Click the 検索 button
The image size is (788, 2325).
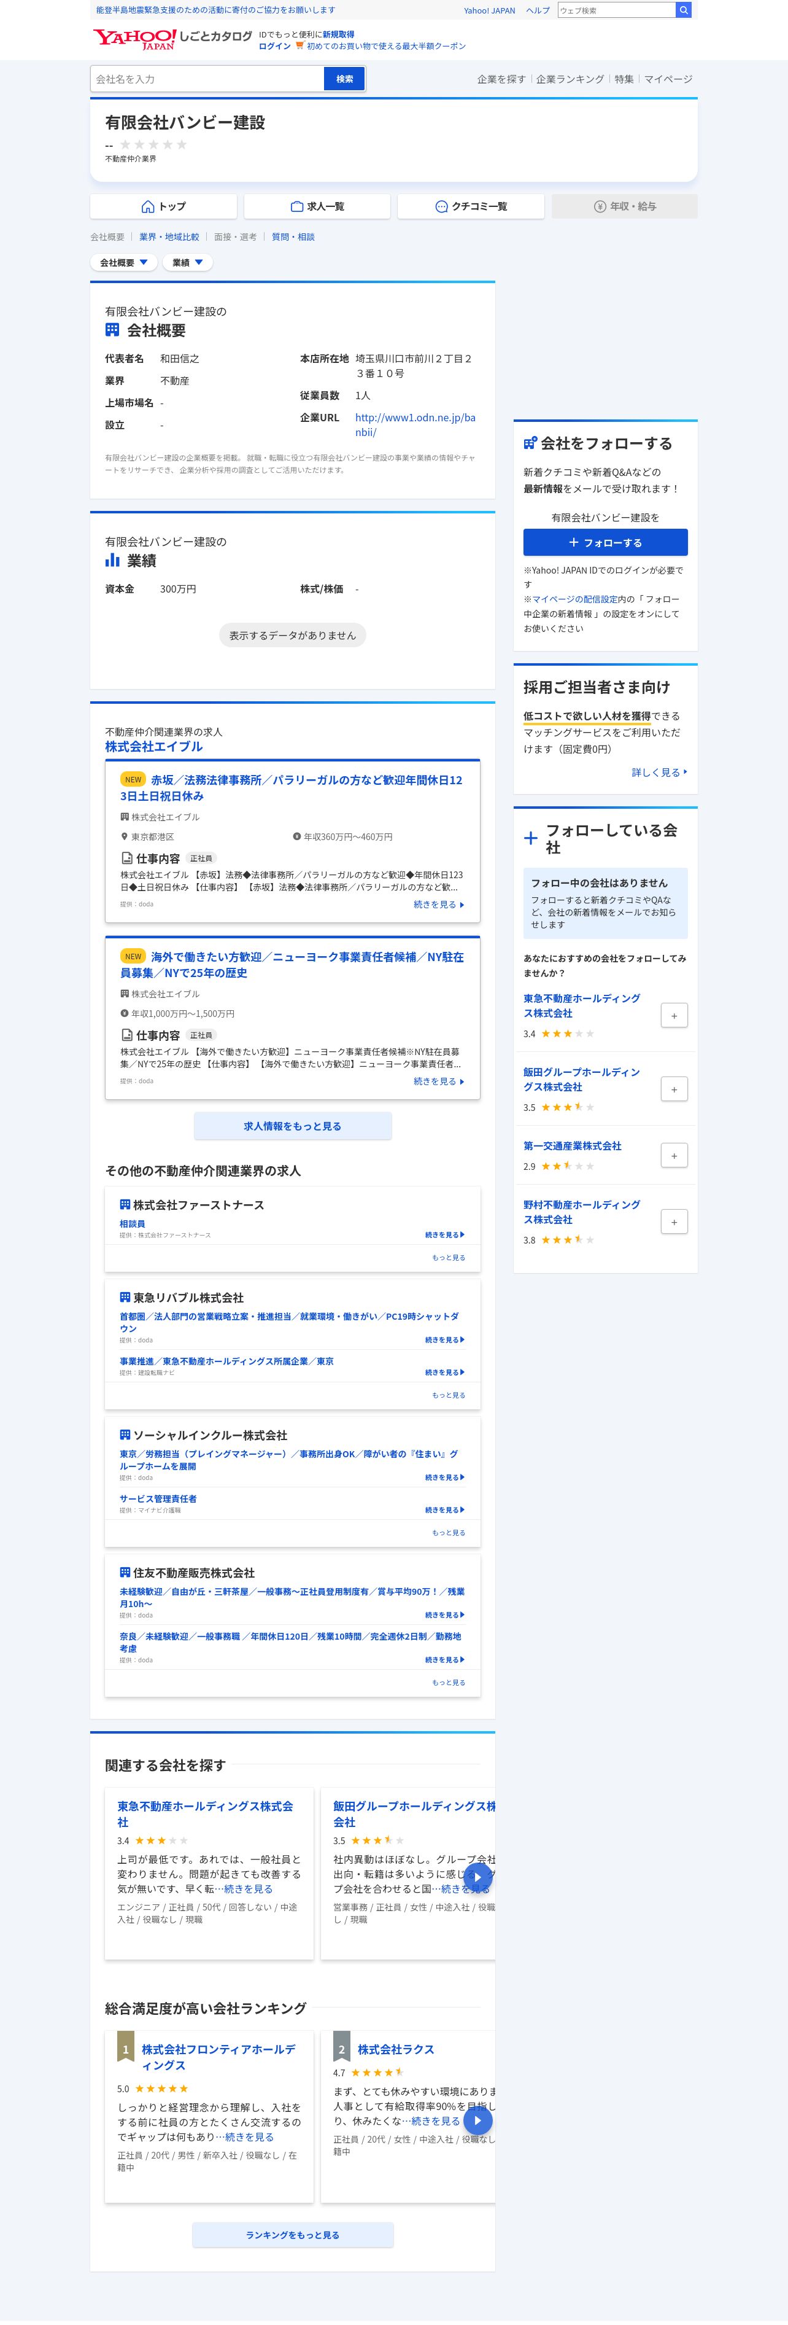[344, 79]
